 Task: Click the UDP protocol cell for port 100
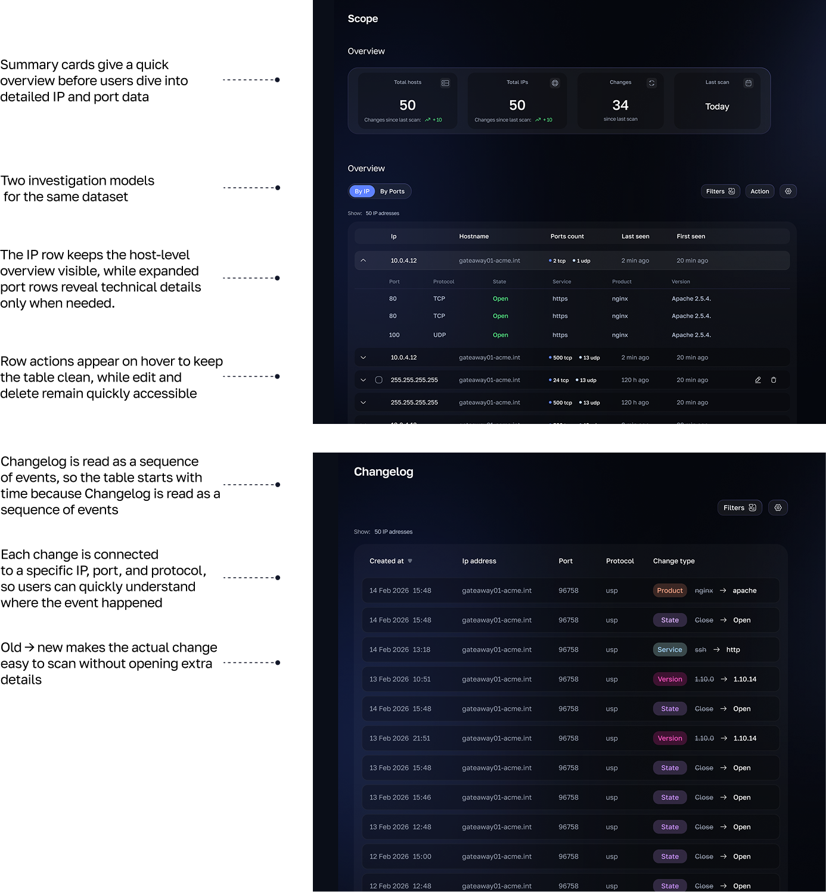click(440, 335)
